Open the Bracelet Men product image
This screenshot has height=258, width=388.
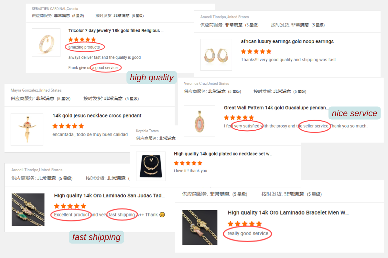(200, 228)
